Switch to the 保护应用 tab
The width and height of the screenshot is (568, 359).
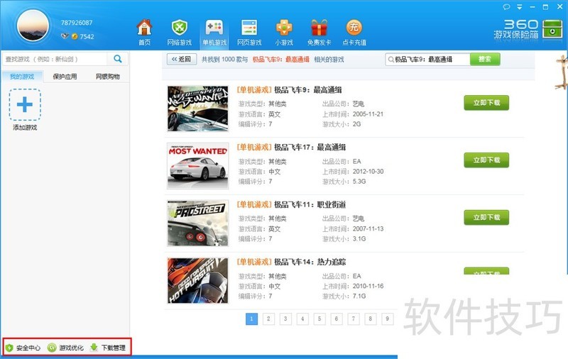click(65, 76)
